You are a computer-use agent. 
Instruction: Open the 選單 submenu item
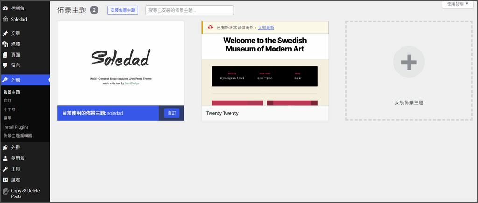[x=7, y=118]
